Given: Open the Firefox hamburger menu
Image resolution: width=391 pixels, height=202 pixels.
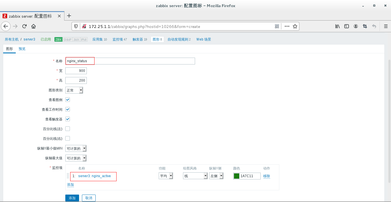Looking at the screenshot, I should tap(386, 26).
